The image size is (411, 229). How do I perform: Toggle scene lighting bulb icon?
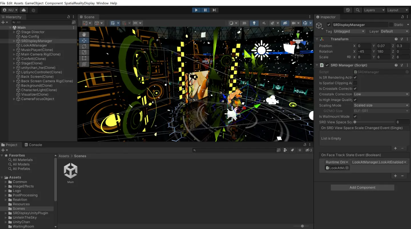[x=254, y=23]
